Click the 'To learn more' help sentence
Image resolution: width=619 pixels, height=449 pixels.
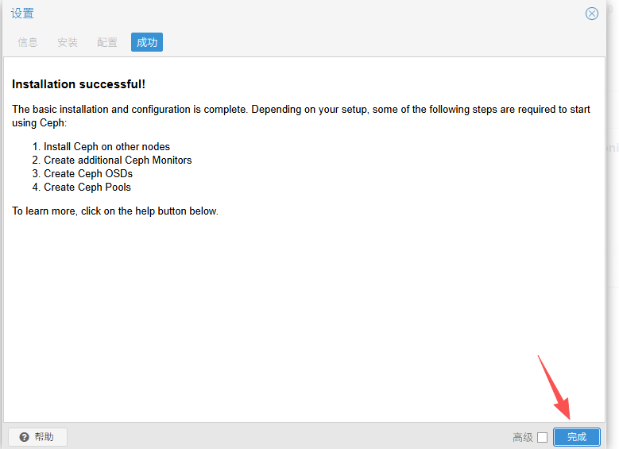[115, 211]
